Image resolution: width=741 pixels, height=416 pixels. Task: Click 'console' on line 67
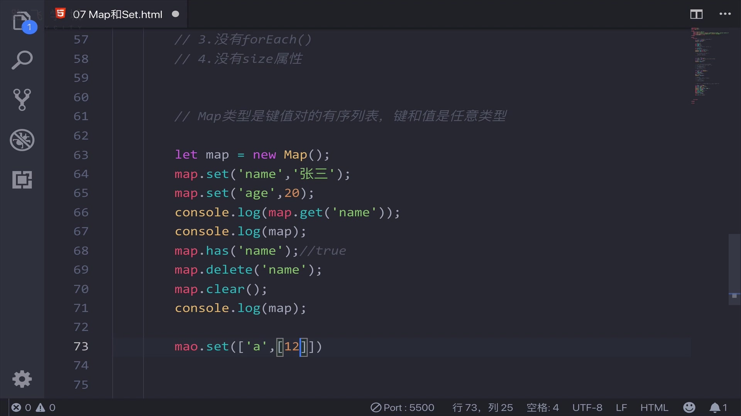[202, 231]
